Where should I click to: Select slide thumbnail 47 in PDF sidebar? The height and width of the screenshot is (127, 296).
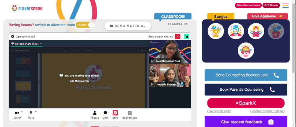coord(23,73)
